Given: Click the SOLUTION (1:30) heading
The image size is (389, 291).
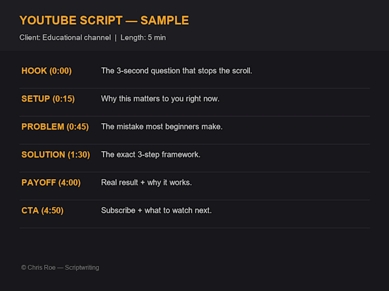Looking at the screenshot, I should [56, 155].
